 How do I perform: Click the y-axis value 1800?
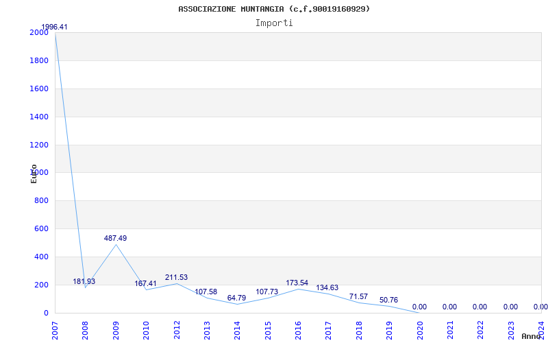[x=39, y=61]
